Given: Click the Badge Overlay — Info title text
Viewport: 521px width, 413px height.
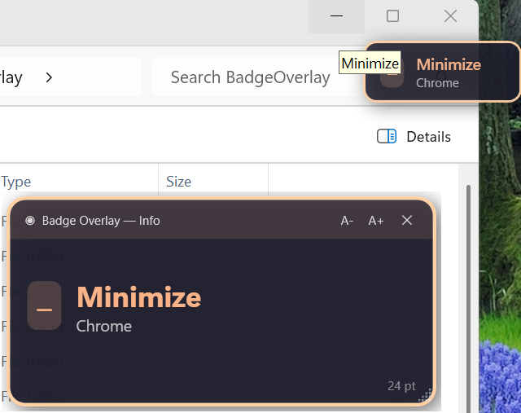Looking at the screenshot, I should pos(101,221).
